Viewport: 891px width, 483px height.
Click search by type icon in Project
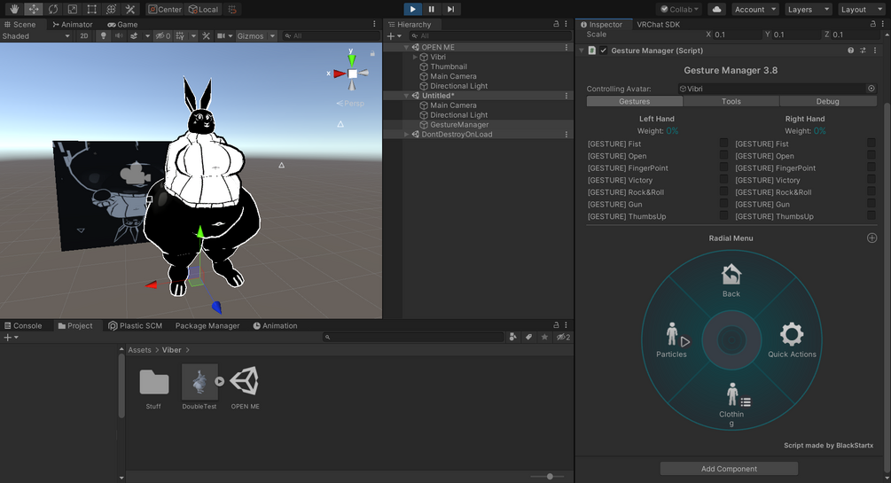[513, 337]
